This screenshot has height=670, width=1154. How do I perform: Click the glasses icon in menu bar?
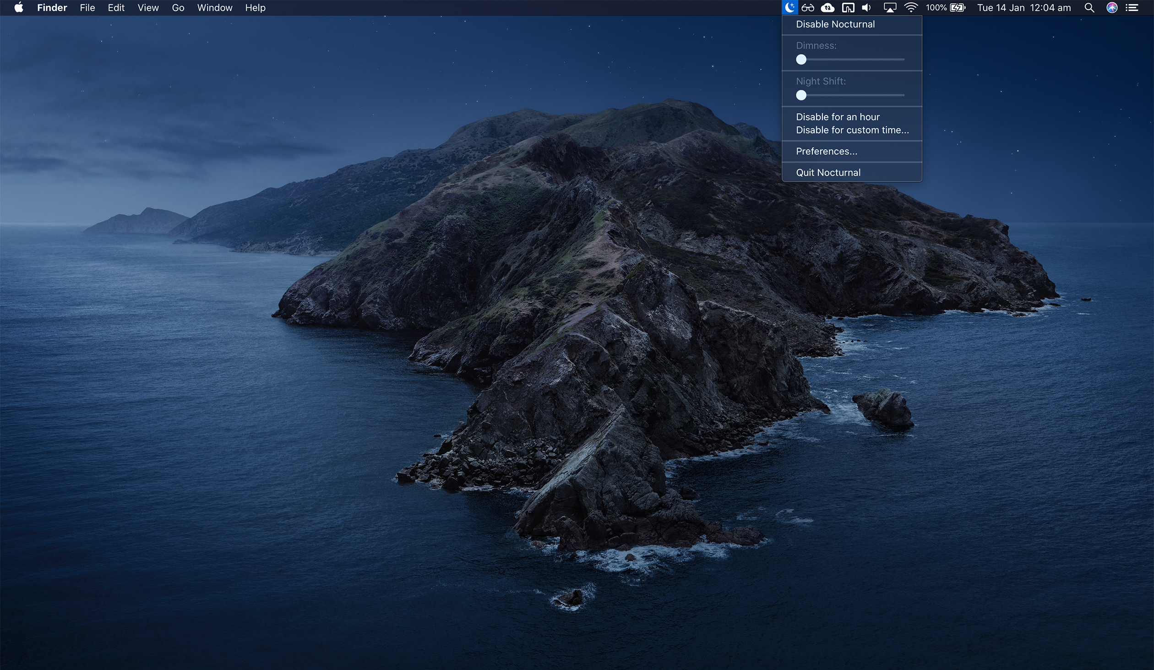808,8
